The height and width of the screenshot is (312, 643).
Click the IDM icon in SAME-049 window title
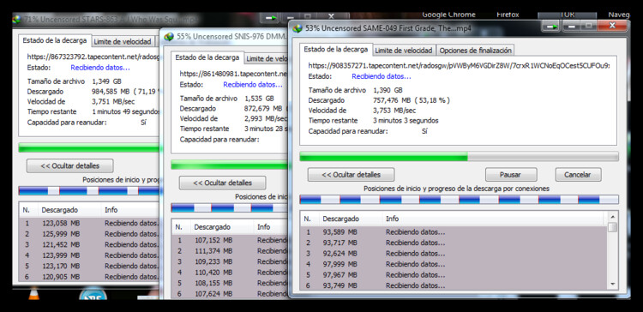[297, 28]
